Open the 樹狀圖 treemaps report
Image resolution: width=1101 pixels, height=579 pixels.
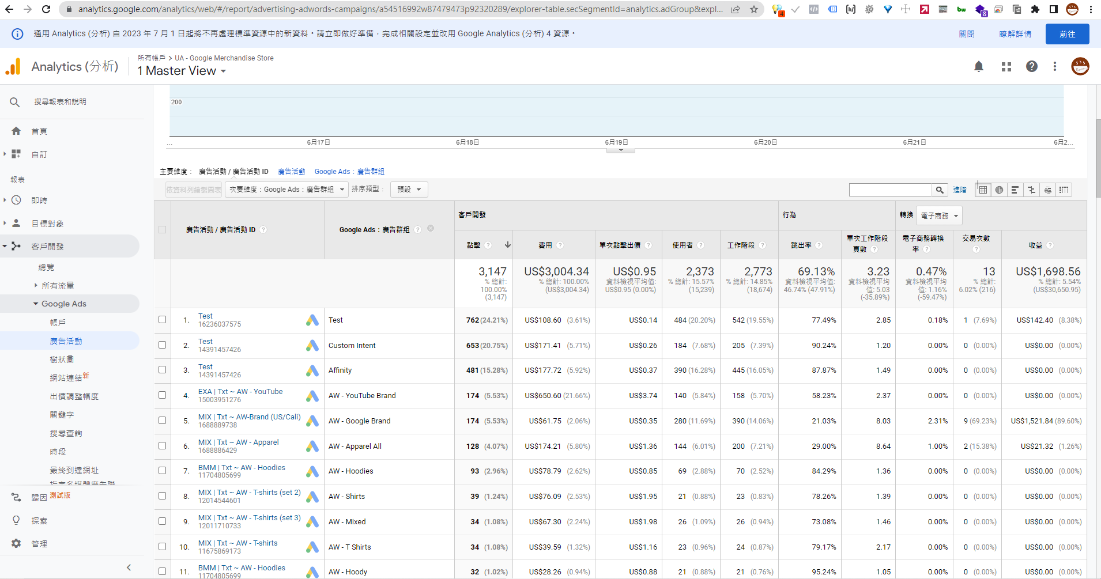[62, 359]
